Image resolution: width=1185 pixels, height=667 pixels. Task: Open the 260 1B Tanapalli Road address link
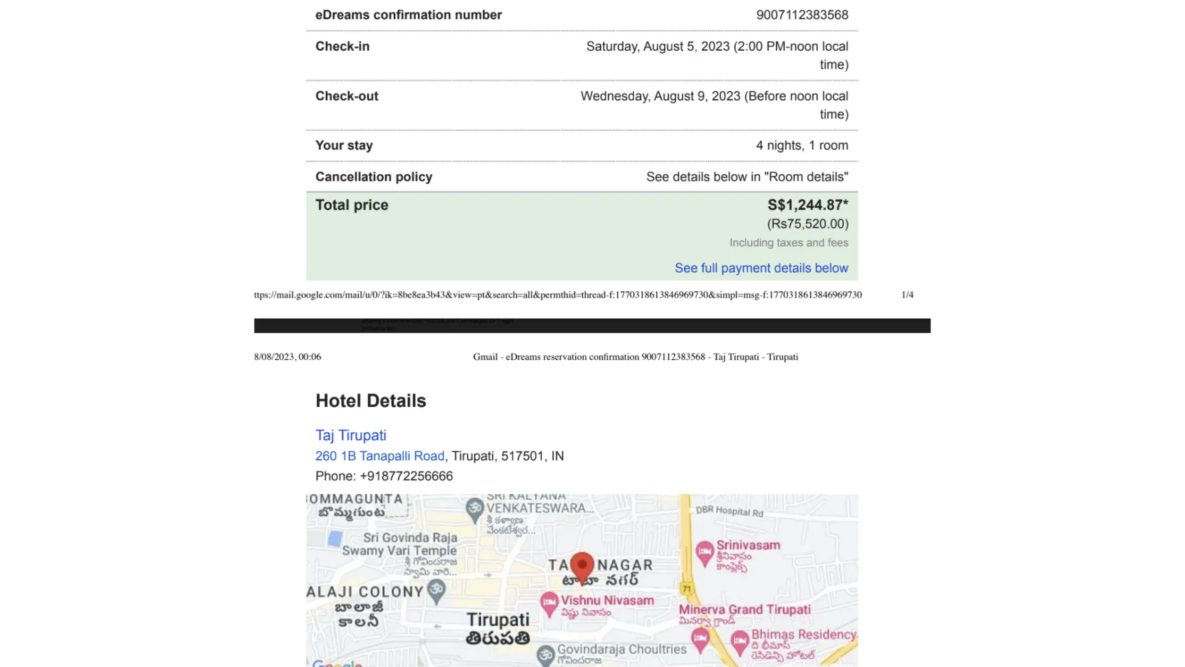point(380,456)
